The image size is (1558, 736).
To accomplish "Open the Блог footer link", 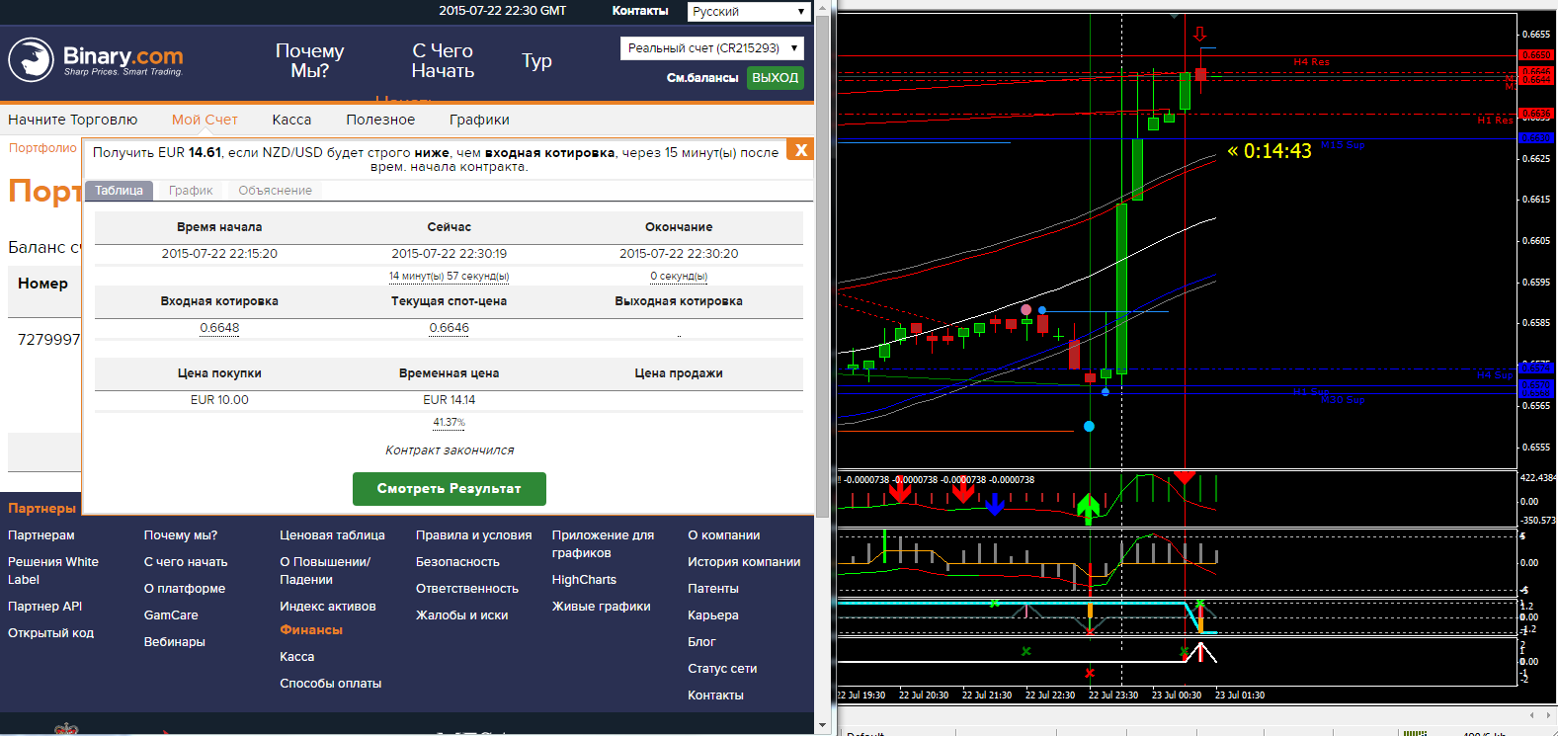I will [x=701, y=642].
